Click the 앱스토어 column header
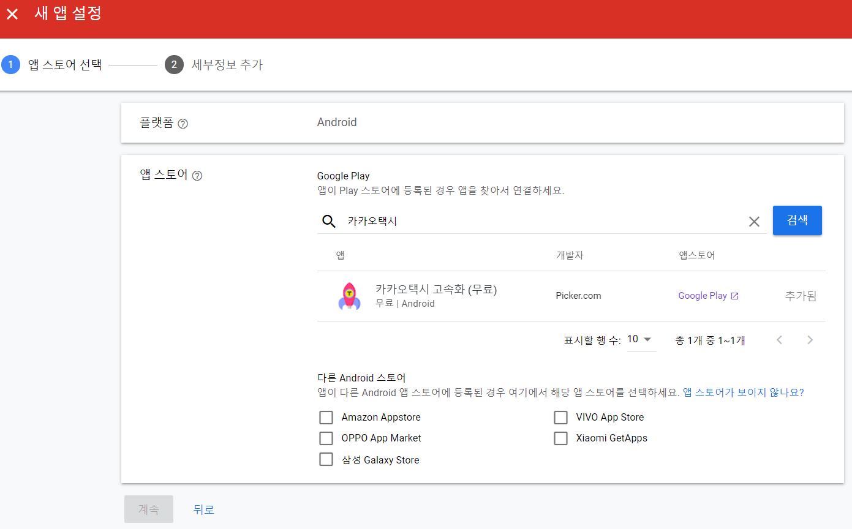The image size is (852, 529). pyautogui.click(x=697, y=255)
